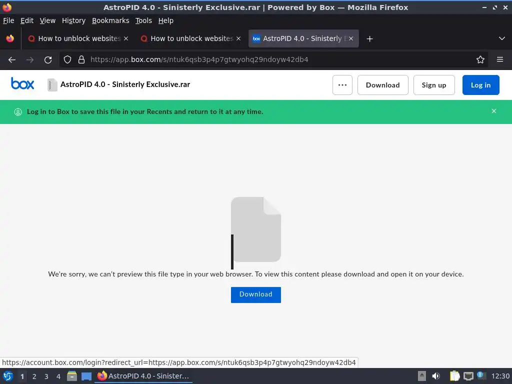Open the View menu

pyautogui.click(x=47, y=20)
